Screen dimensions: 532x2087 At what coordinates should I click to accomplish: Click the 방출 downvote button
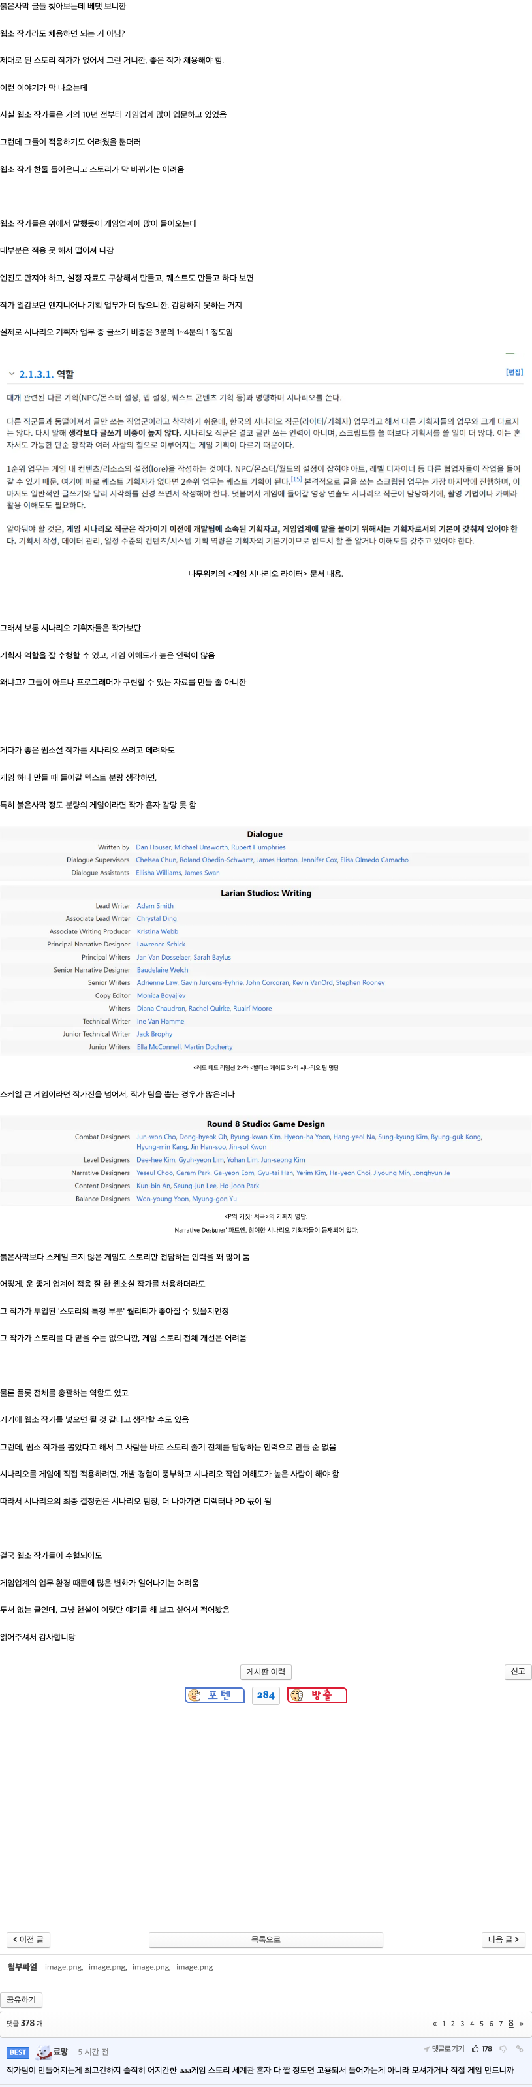[317, 1694]
